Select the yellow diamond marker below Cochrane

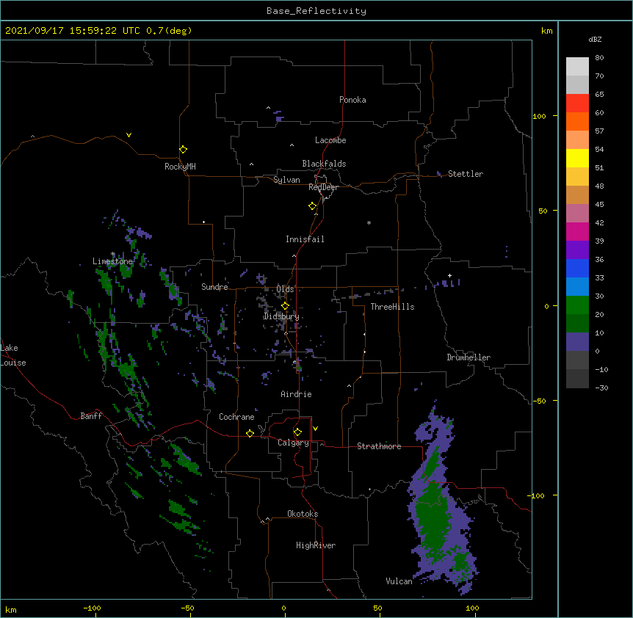[x=250, y=433]
